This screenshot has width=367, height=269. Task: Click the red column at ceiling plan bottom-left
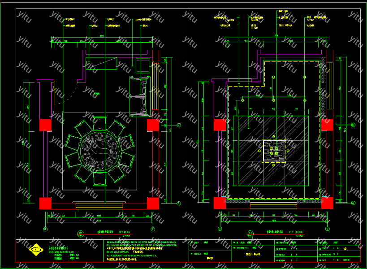coord(220,203)
